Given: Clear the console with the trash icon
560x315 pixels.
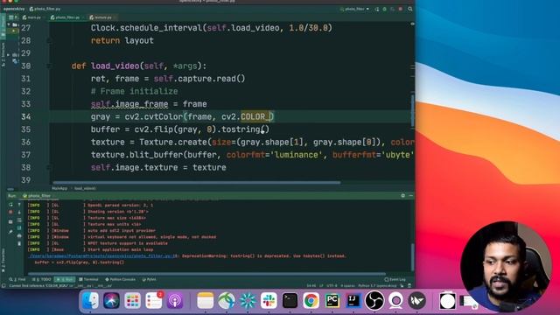Looking at the screenshot, I should pos(19,243).
